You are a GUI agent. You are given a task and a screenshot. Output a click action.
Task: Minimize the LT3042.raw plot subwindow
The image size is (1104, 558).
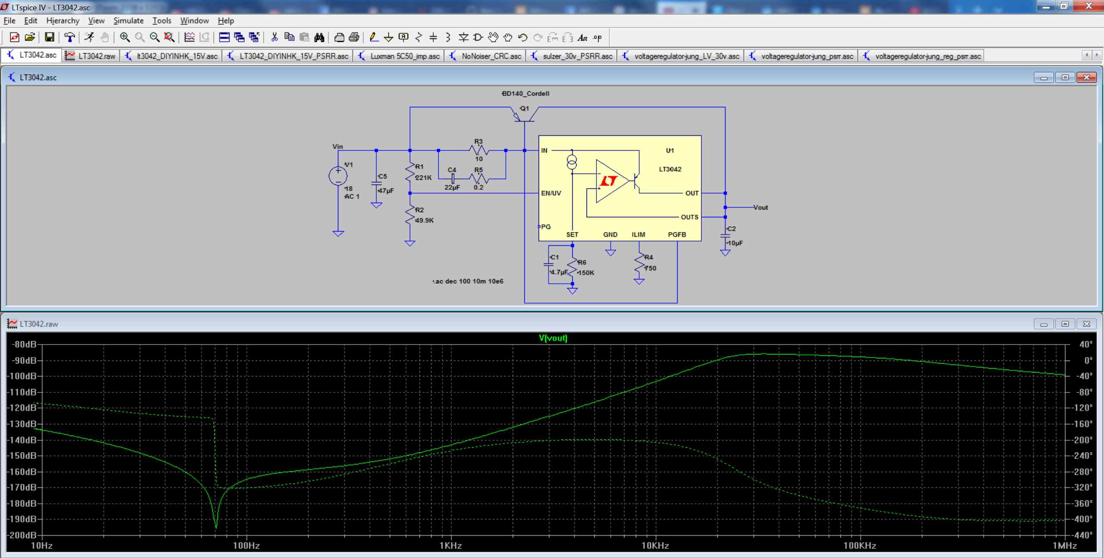1044,324
